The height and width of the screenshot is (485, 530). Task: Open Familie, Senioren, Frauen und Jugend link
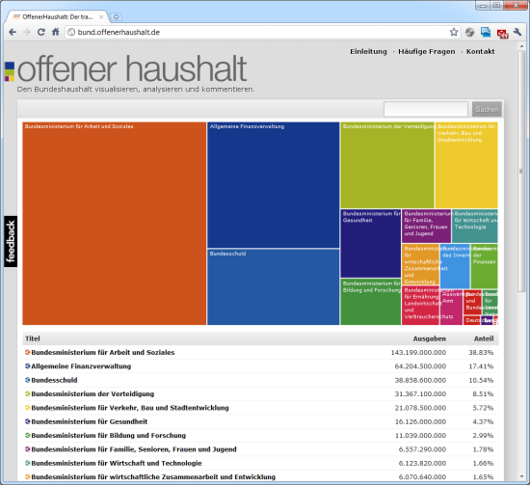(x=134, y=449)
